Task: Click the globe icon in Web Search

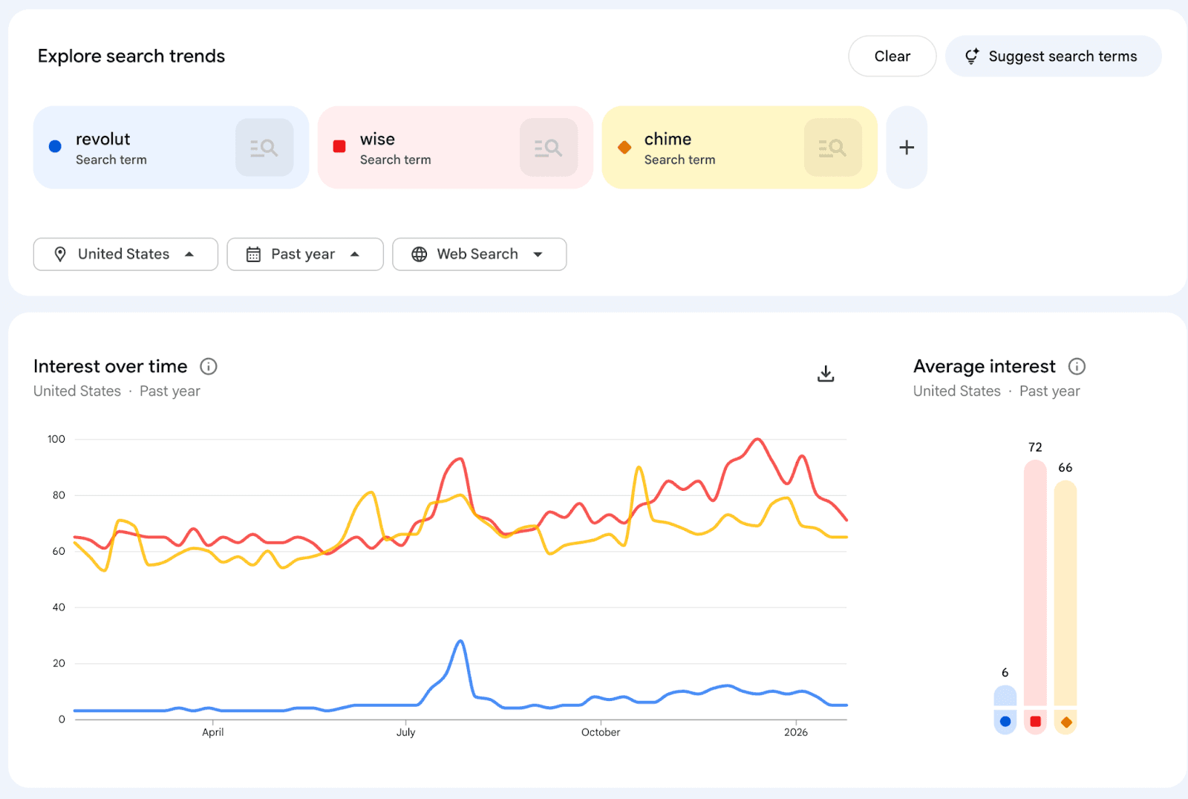Action: [x=420, y=254]
